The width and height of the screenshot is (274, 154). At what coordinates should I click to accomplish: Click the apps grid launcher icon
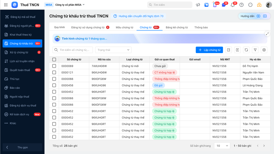6,5
